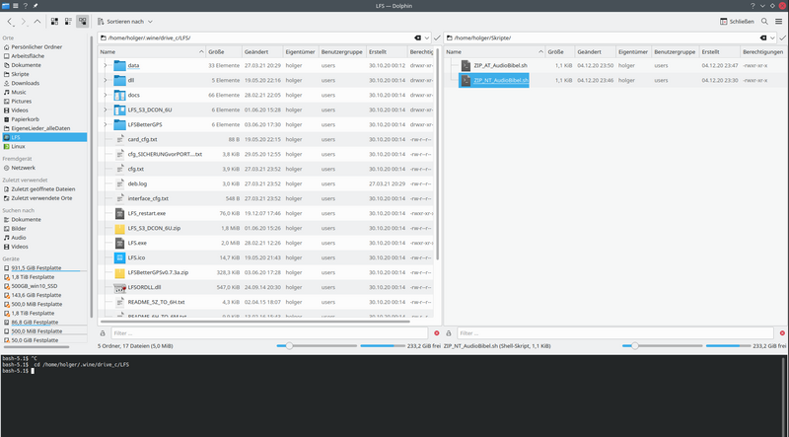
Task: Clear the left path bar text
Action: pyautogui.click(x=418, y=37)
